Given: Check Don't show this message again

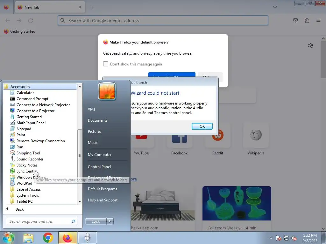Looking at the screenshot, I should (106, 64).
